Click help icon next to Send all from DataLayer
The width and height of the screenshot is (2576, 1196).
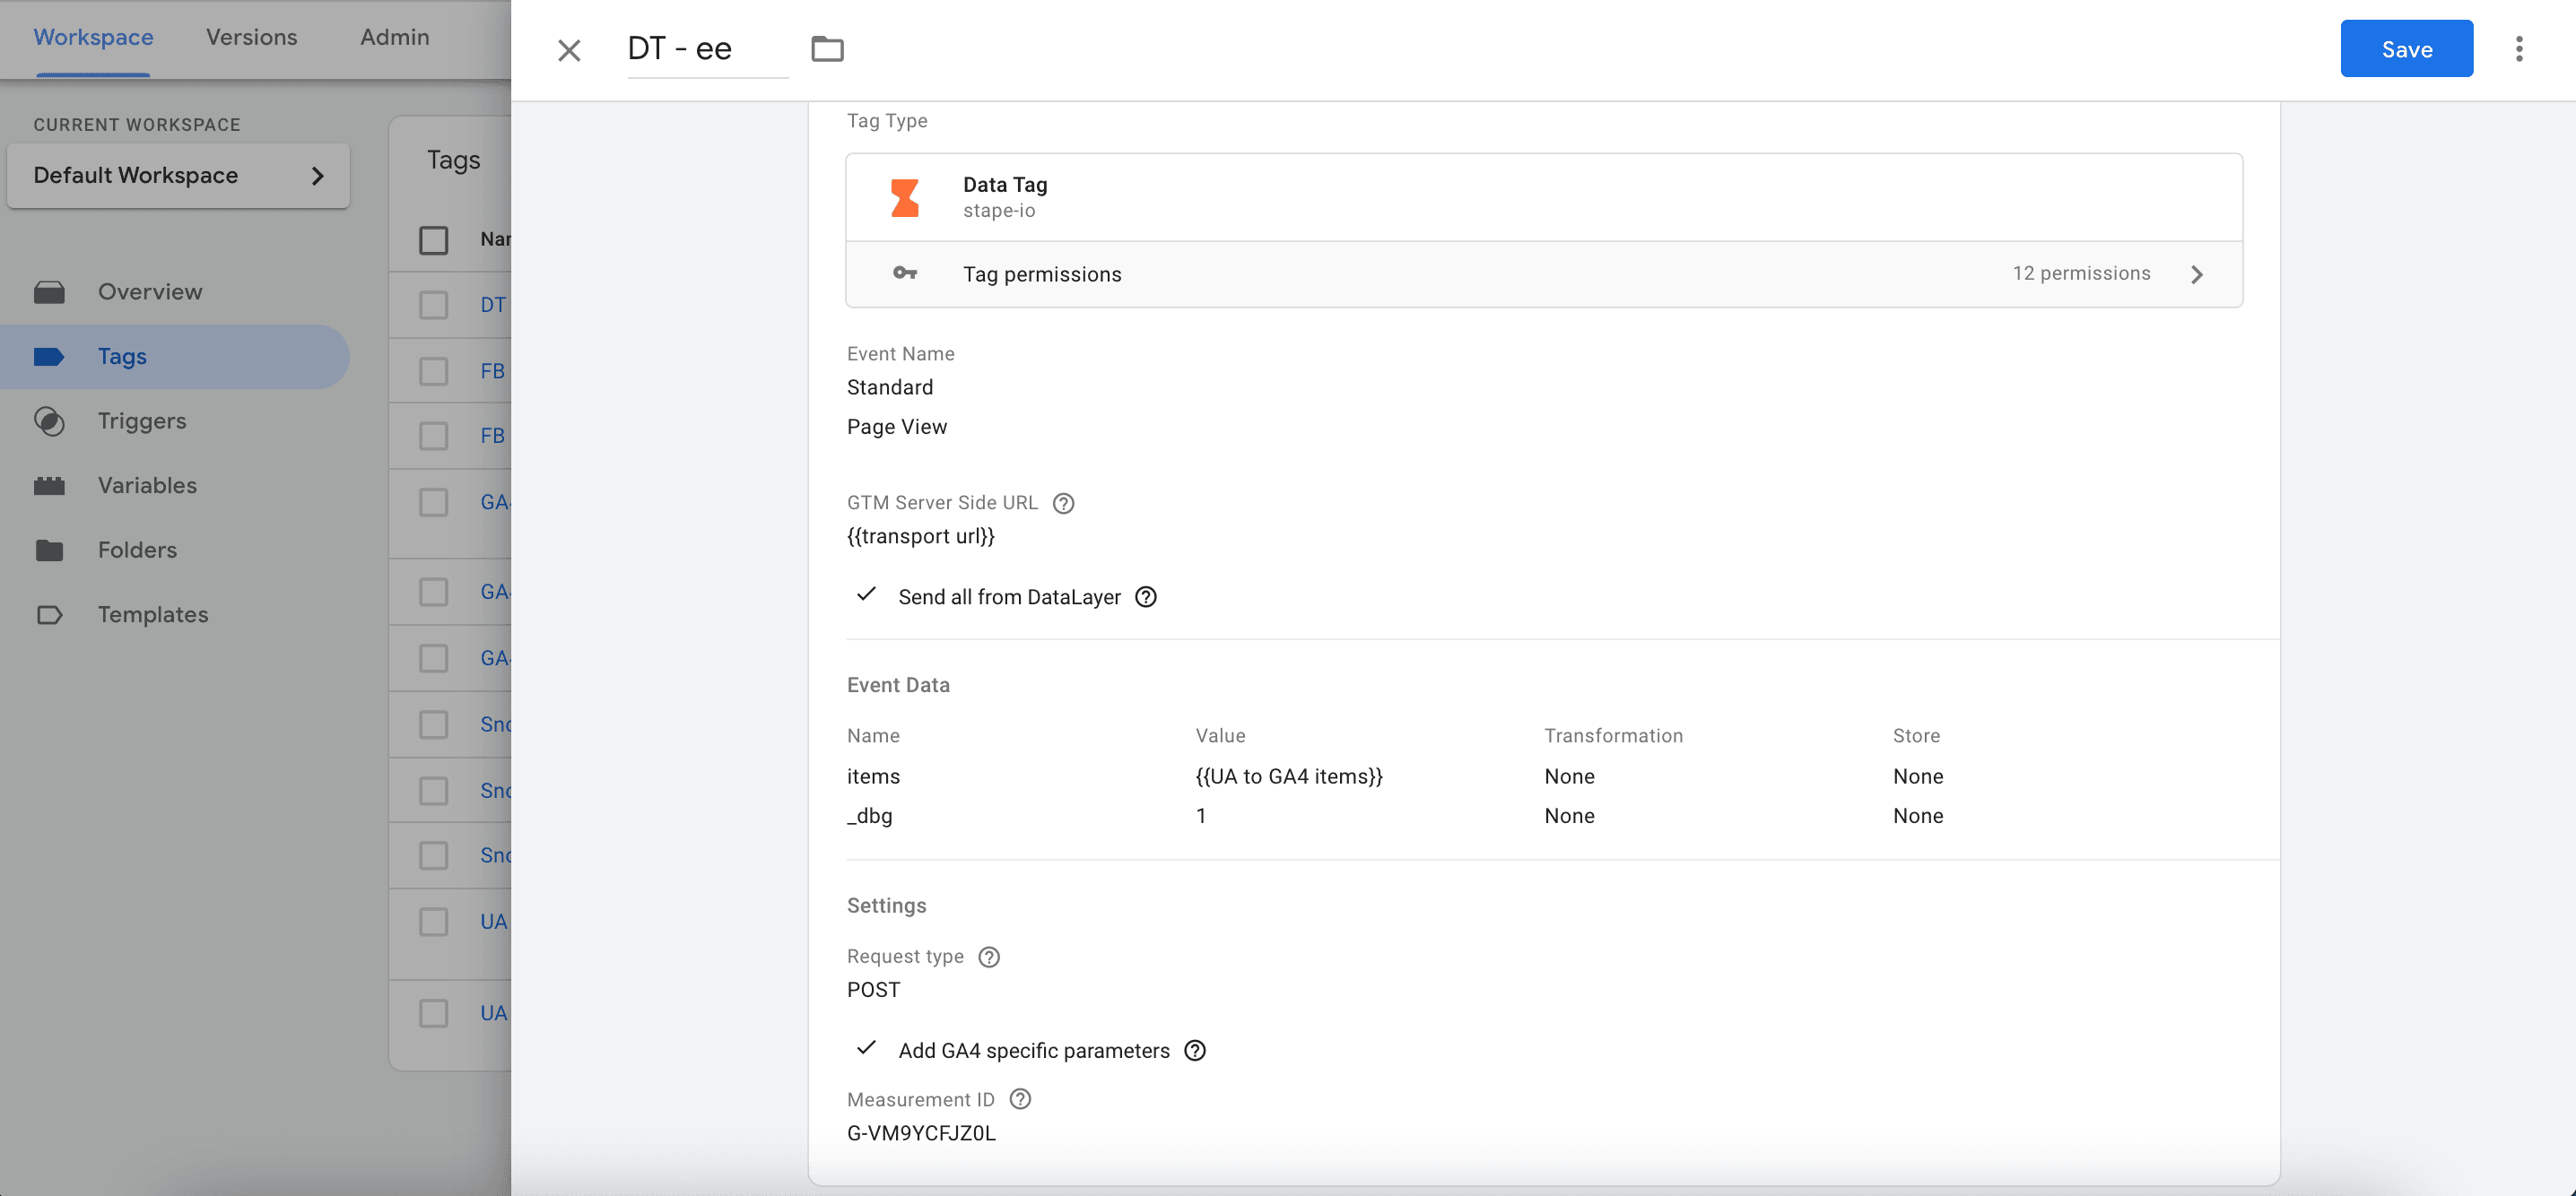1146,597
